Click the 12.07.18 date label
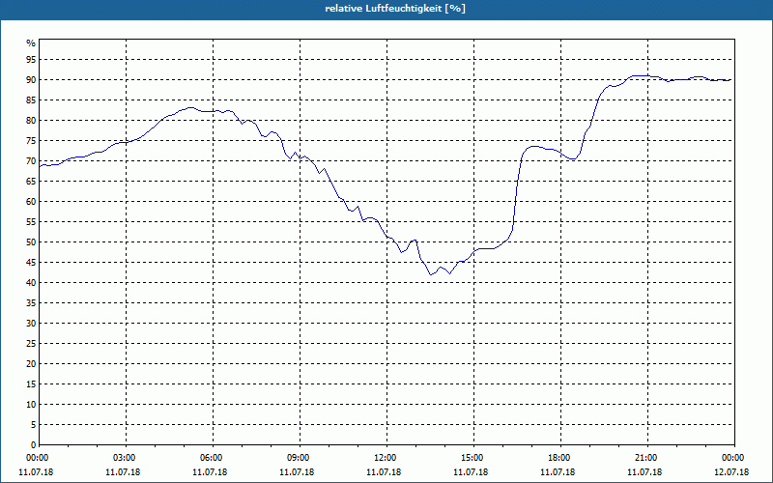This screenshot has height=483, width=773. (x=731, y=472)
